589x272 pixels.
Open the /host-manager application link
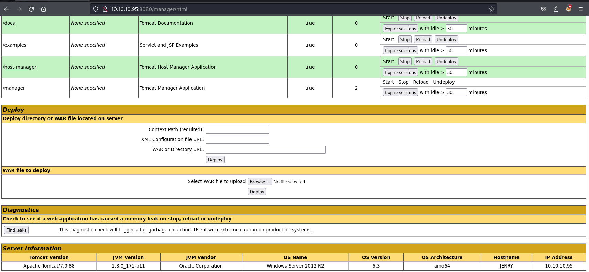[20, 67]
